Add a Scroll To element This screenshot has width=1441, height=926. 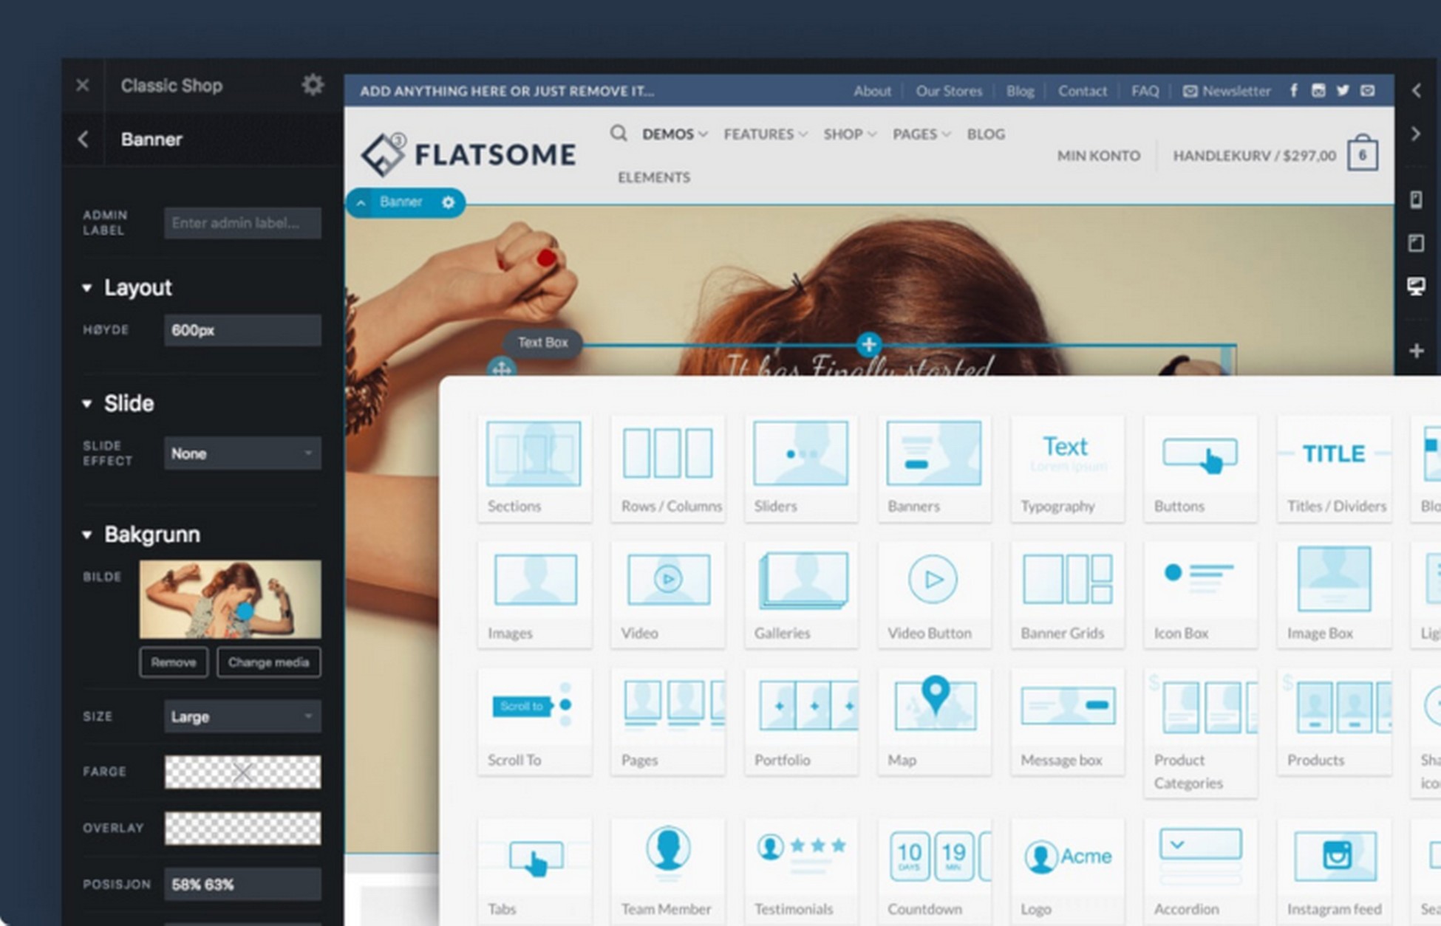coord(534,722)
